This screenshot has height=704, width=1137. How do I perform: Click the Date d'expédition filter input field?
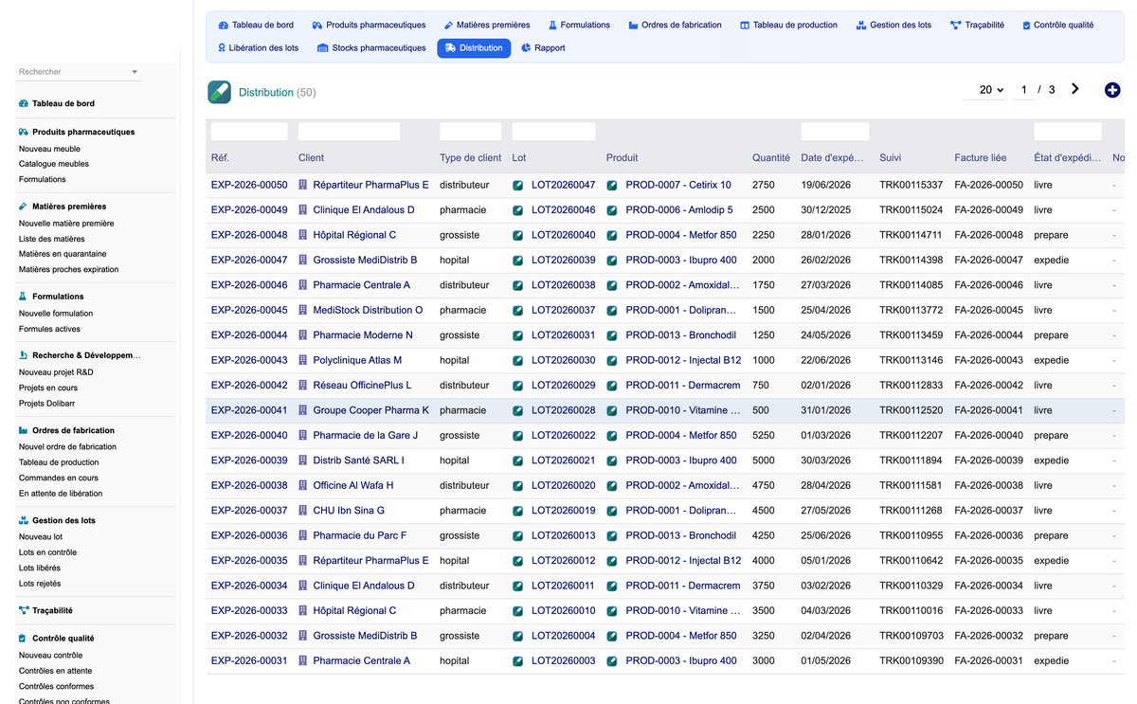click(x=835, y=132)
